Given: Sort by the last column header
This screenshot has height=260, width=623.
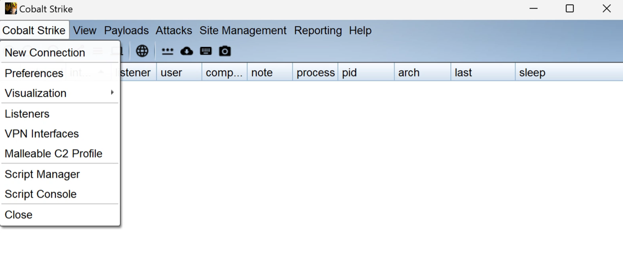Looking at the screenshot, I should pyautogui.click(x=483, y=73).
